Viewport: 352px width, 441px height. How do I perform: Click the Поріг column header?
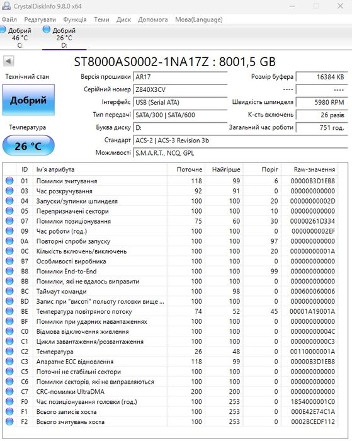[x=262, y=169]
